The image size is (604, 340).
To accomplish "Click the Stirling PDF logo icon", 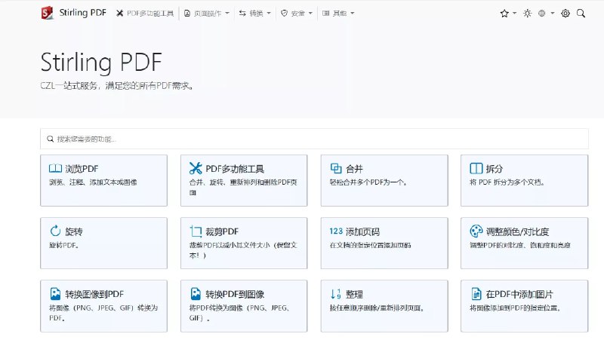I will 47,13.
